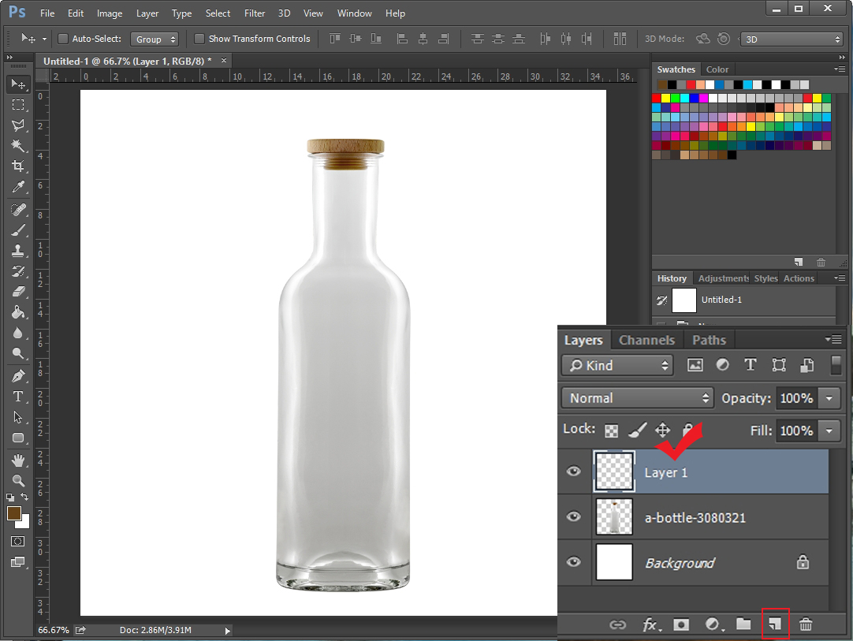
Task: Open the Layers panel flyout menu
Action: click(x=833, y=340)
